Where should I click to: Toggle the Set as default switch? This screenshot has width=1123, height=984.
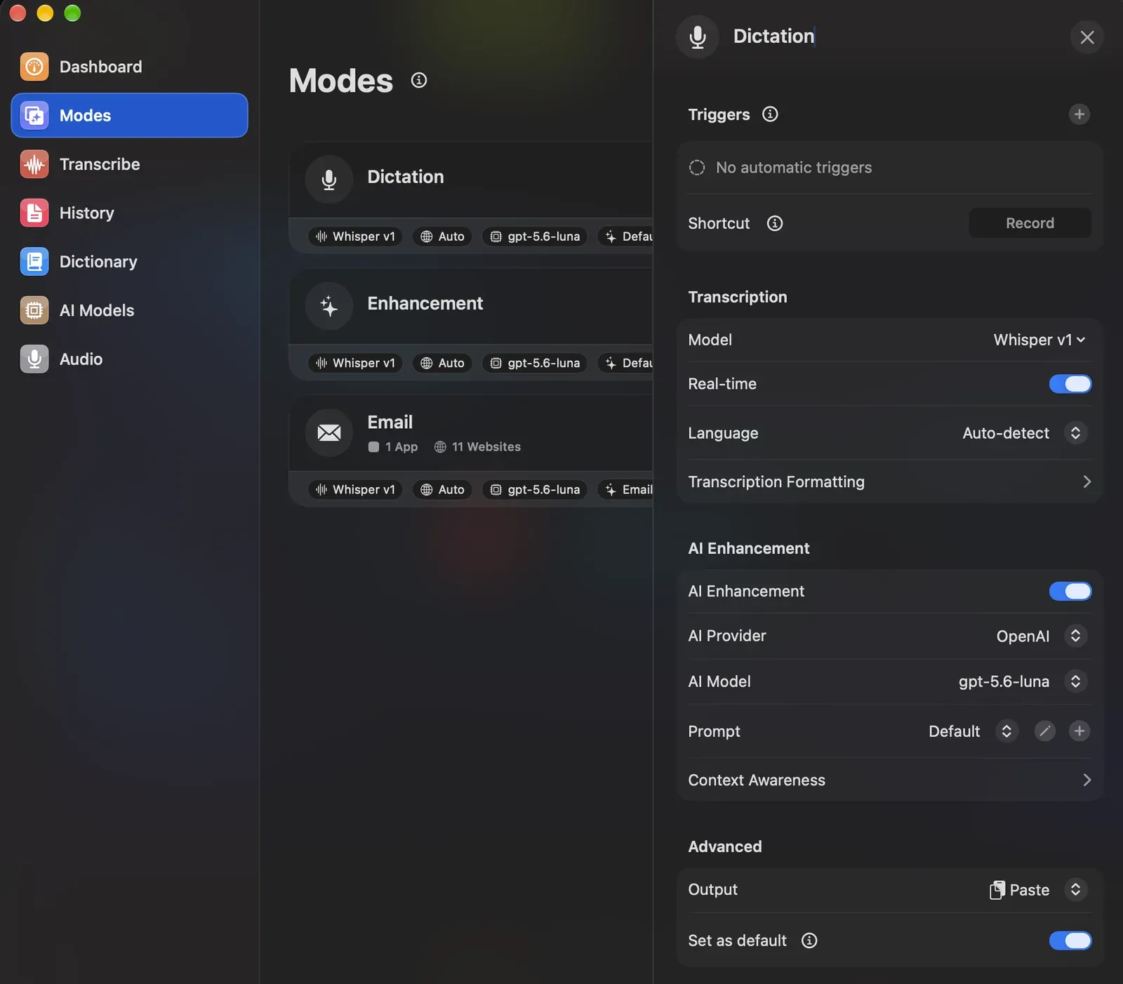pos(1070,940)
